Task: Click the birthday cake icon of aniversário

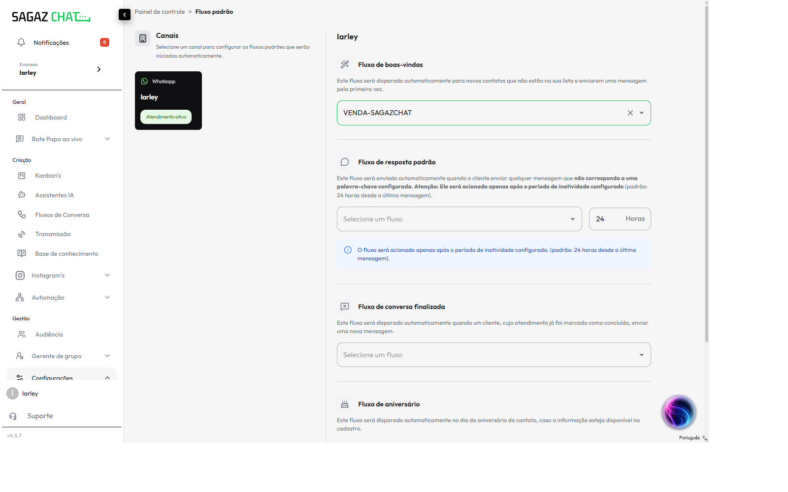Action: pyautogui.click(x=345, y=404)
